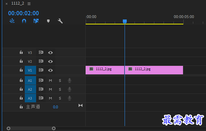Viewport: 206px width, 131px height.
Task: Mute track A3
Action: point(50,98)
